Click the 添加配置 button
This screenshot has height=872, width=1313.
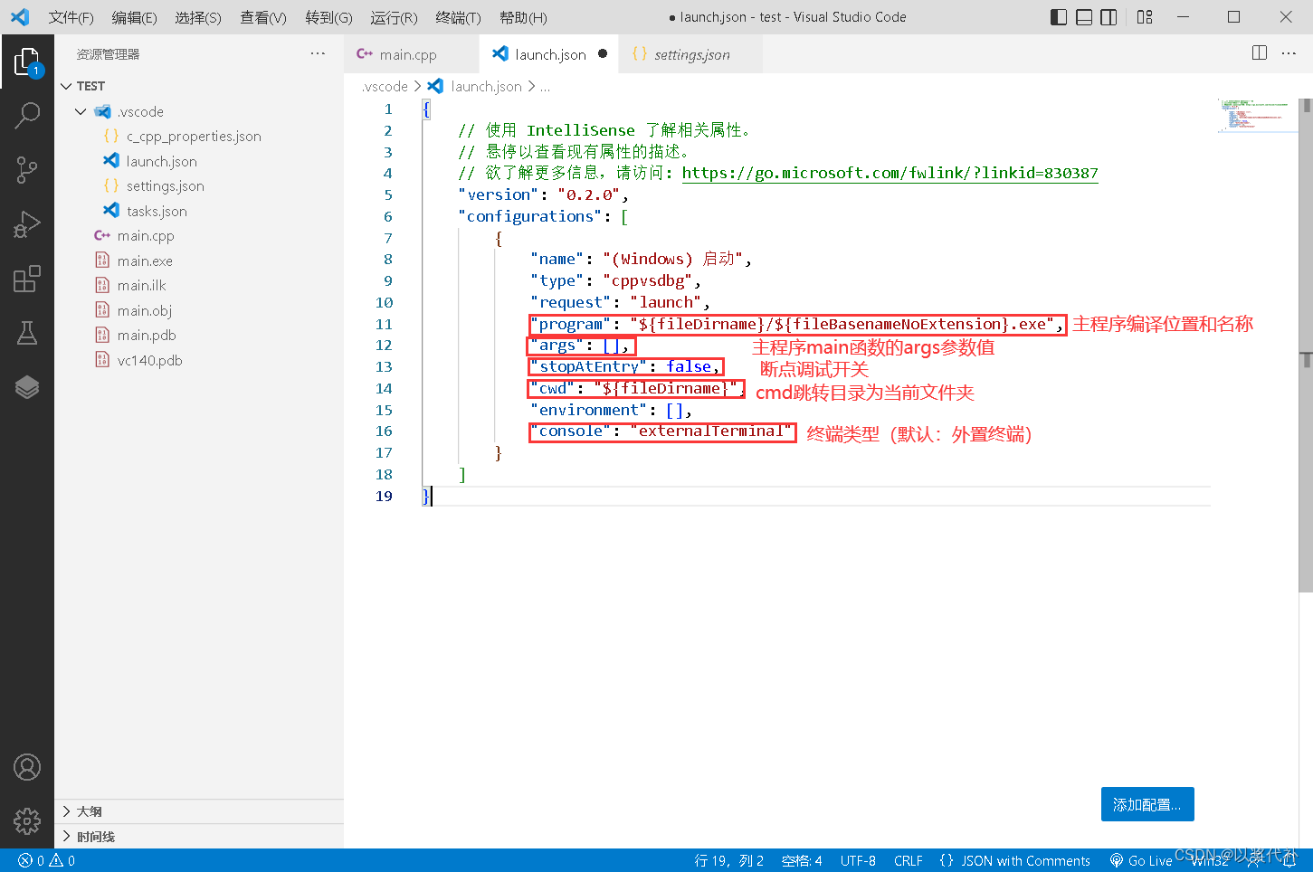pos(1146,803)
